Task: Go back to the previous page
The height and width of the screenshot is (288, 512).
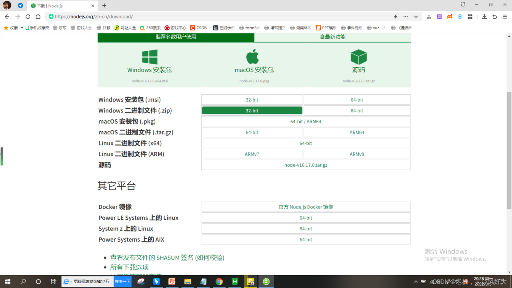Action: (7, 17)
